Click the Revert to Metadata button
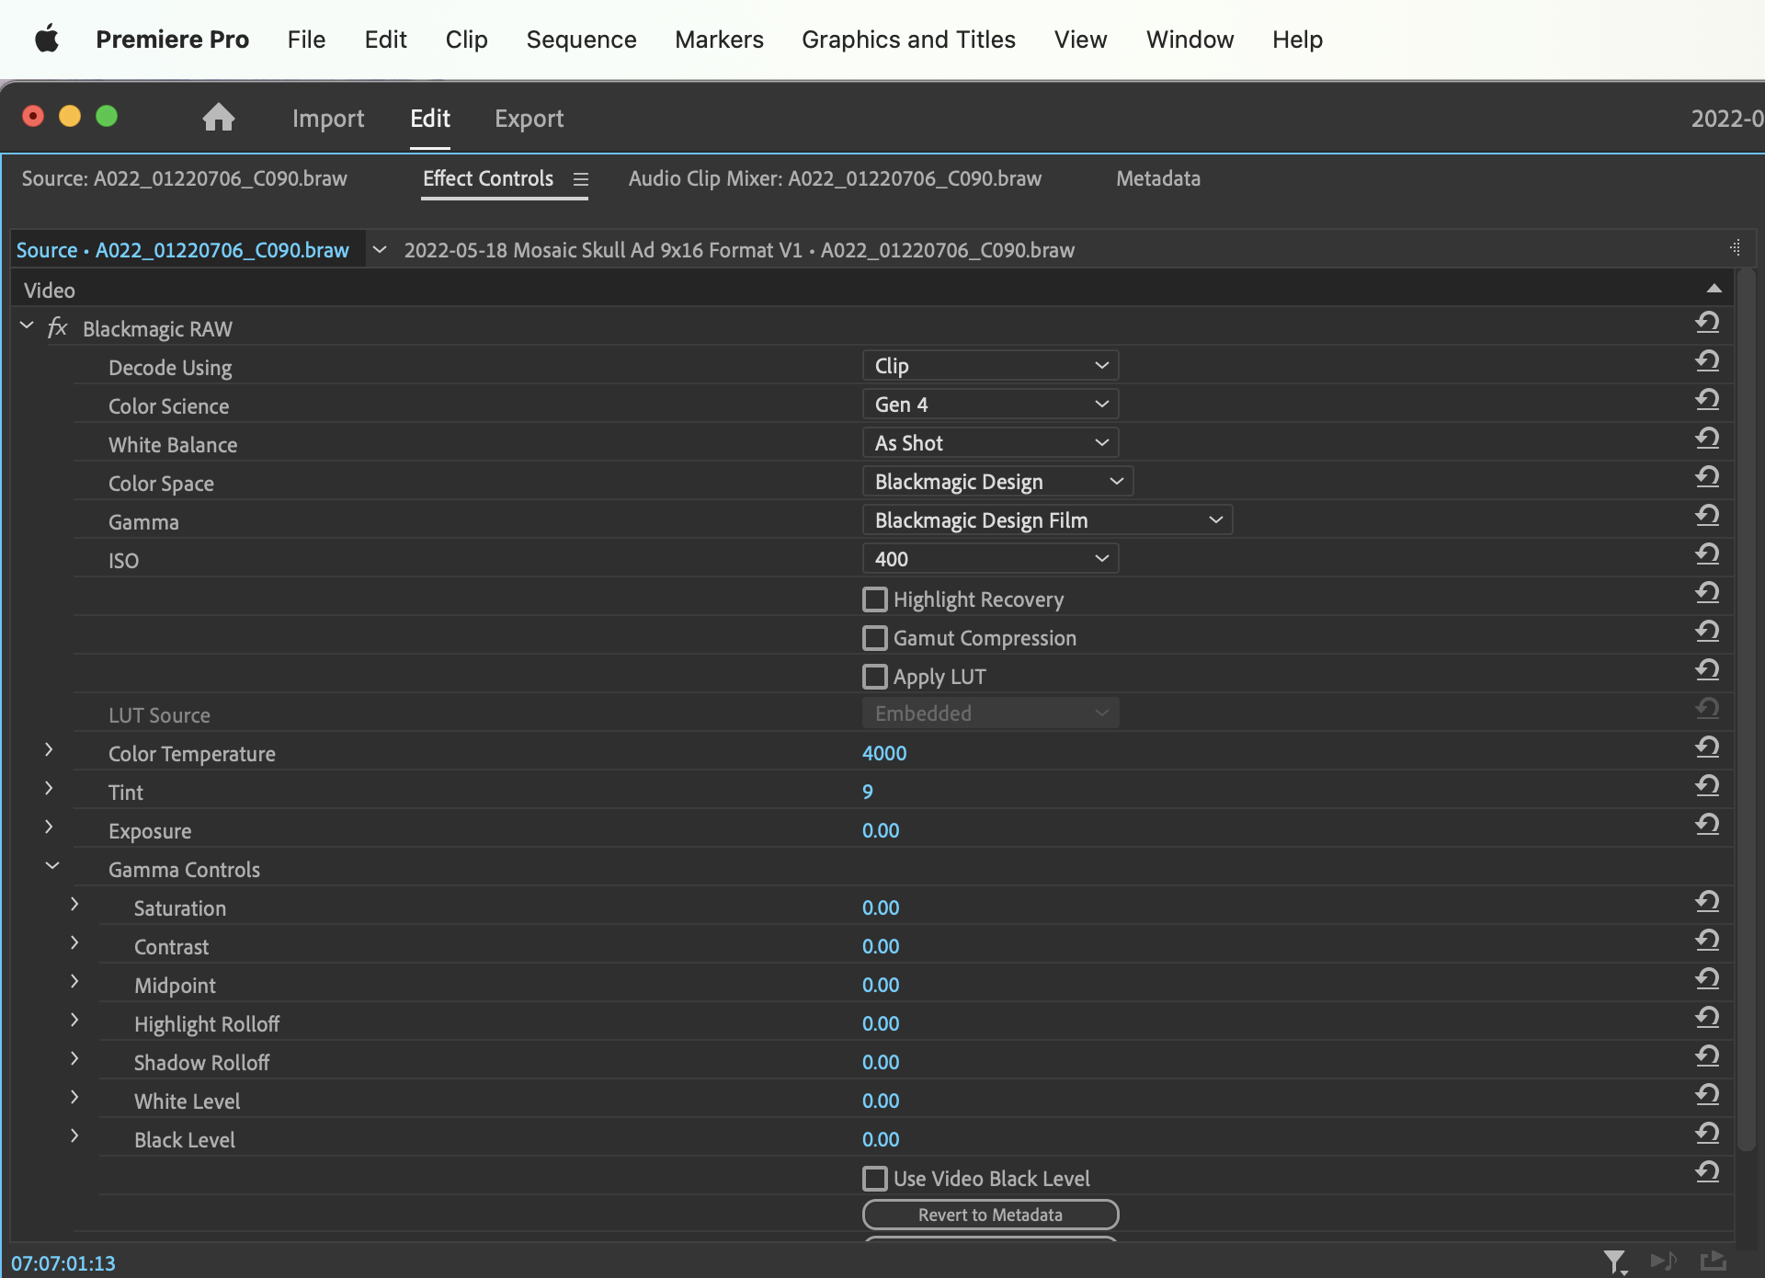This screenshot has height=1278, width=1765. click(x=990, y=1215)
